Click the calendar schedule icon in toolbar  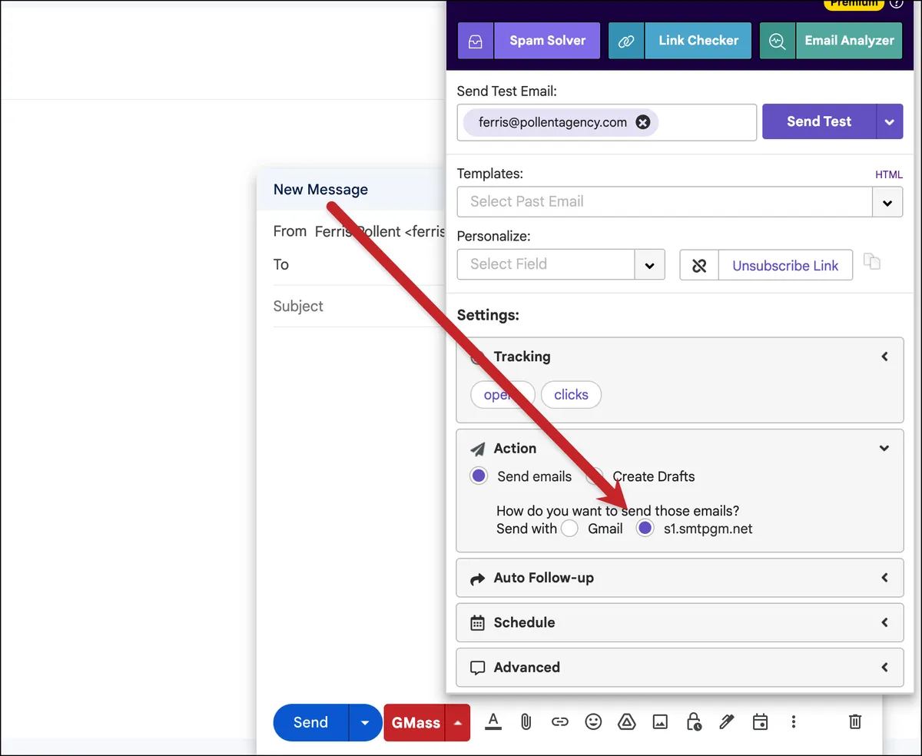tap(760, 721)
